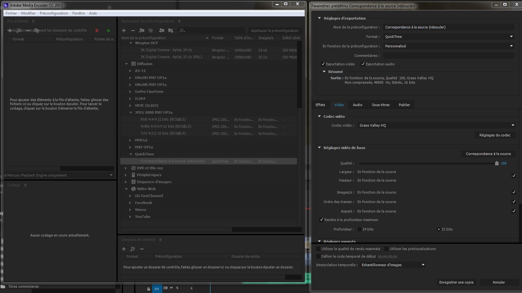Collapse the JPEG 2000 MXF OP1a group

[131, 112]
